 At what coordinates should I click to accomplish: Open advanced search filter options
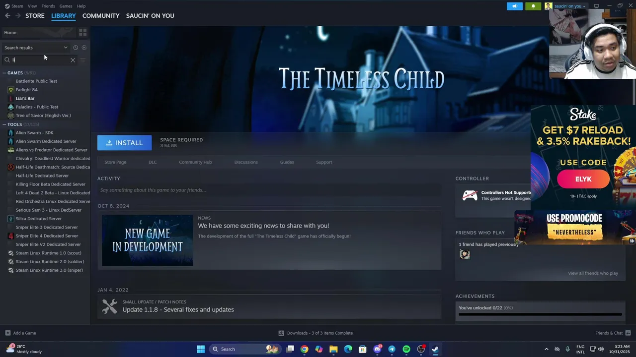click(83, 60)
